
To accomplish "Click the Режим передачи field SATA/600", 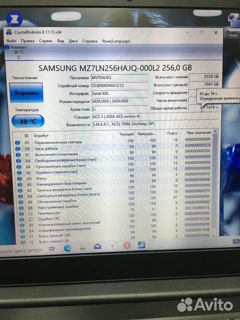I will pyautogui.click(x=120, y=101).
